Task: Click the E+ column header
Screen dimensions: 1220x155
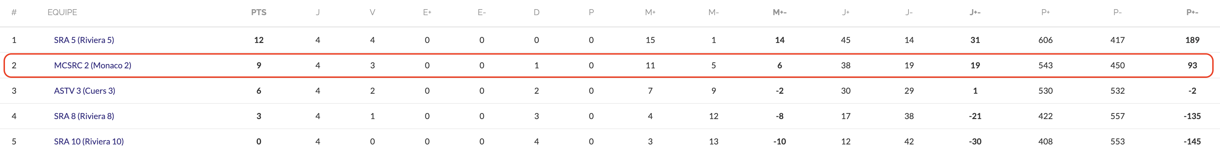Action: (427, 13)
